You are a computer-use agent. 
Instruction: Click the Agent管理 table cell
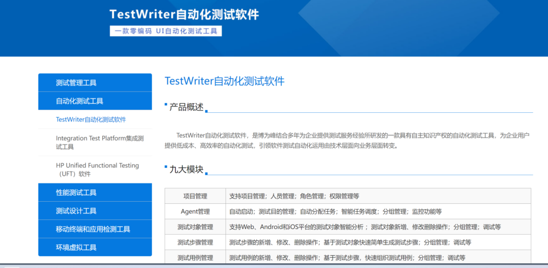pyautogui.click(x=195, y=211)
